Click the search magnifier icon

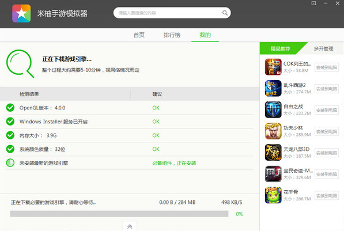click(225, 13)
